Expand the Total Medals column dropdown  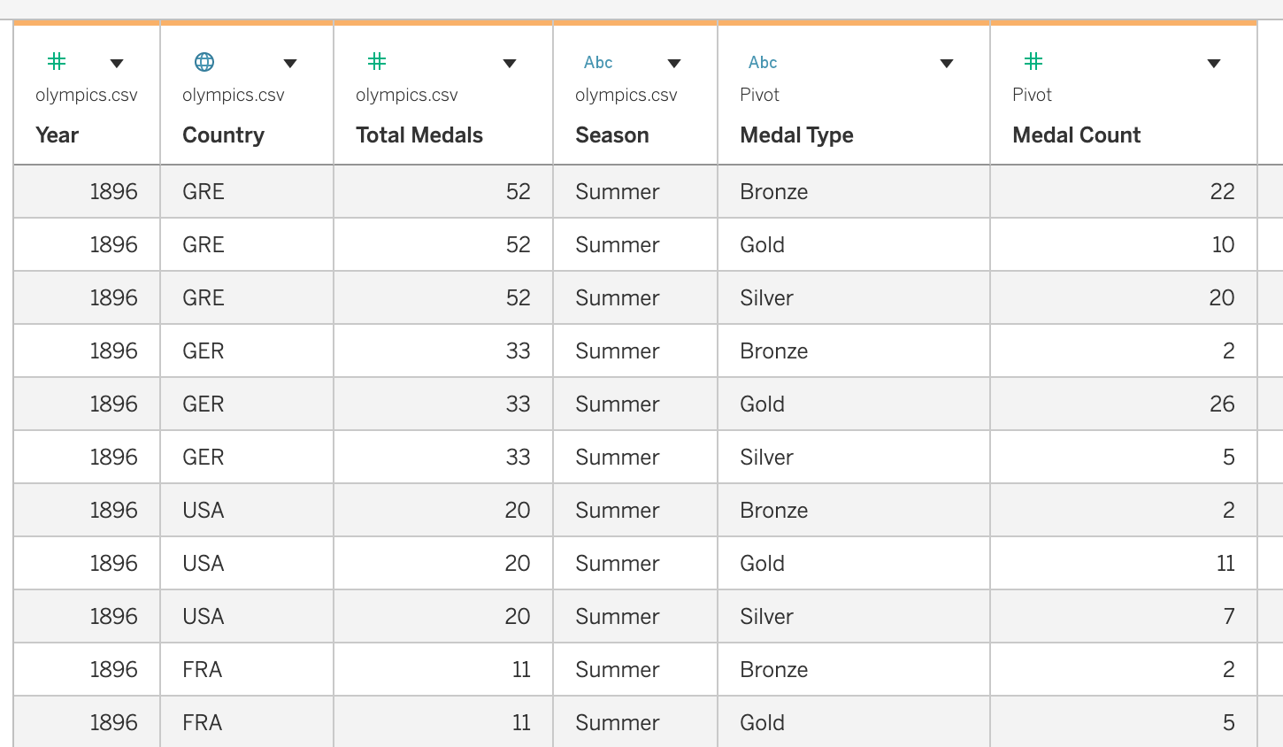510,63
